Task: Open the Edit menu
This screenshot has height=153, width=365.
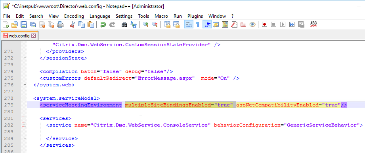Action: (x=20, y=16)
